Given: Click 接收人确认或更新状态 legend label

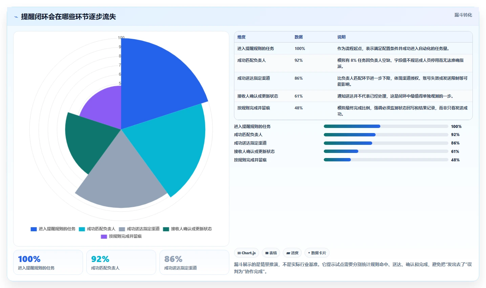Looking at the screenshot, I should [191, 229].
